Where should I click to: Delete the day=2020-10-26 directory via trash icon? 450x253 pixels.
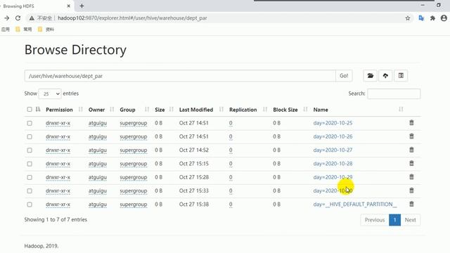point(411,136)
